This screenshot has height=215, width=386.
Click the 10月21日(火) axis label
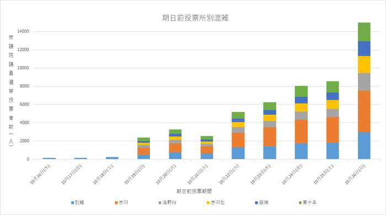197,174
